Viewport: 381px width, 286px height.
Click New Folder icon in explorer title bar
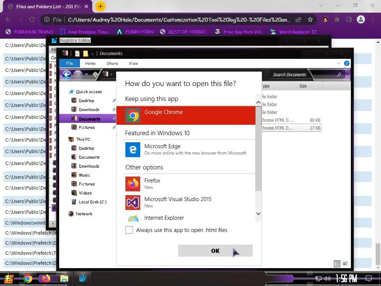tap(86, 54)
